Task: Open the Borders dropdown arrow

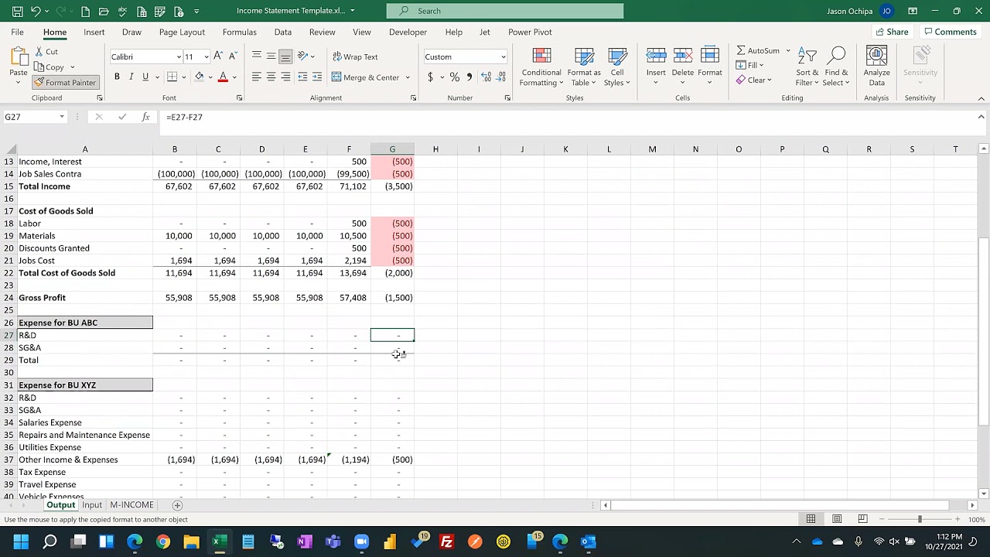Action: 183,77
